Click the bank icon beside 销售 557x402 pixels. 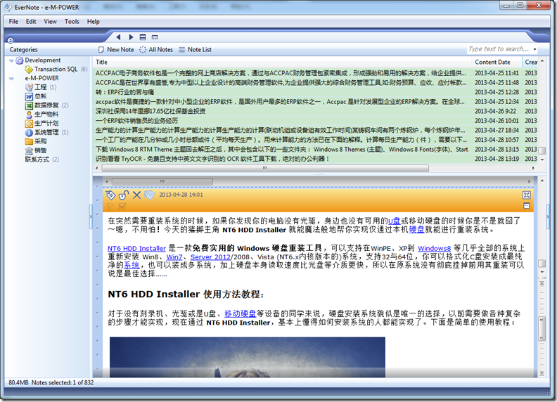point(29,150)
